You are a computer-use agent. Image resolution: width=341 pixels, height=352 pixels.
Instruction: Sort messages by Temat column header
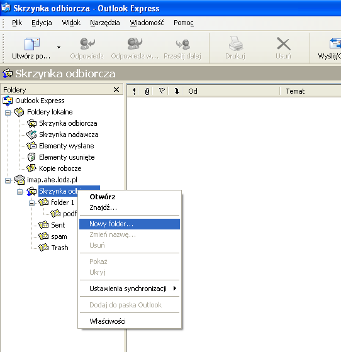click(x=295, y=91)
